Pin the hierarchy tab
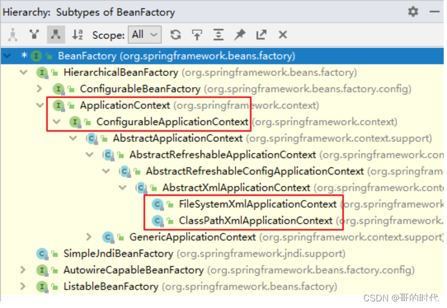Viewport: 447px width, 308px height. click(240, 35)
